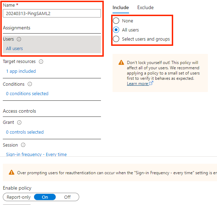Set Enable policy to Report-only
This screenshot has height=205, width=217.
pos(19,197)
